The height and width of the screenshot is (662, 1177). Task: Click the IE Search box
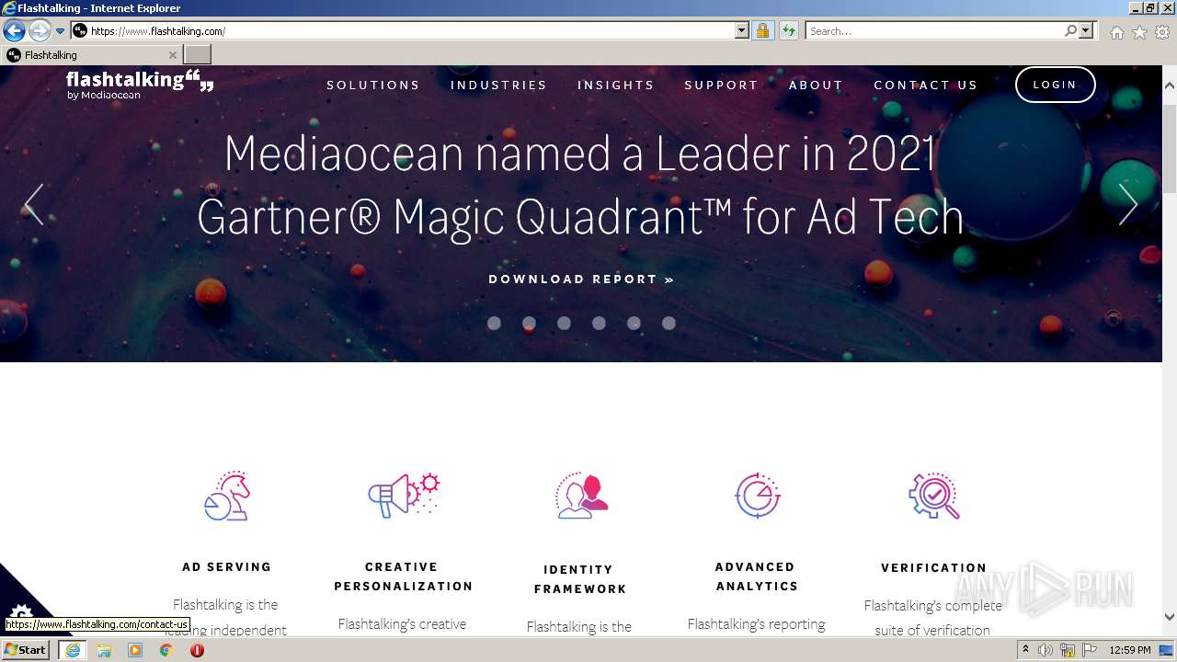coord(934,30)
